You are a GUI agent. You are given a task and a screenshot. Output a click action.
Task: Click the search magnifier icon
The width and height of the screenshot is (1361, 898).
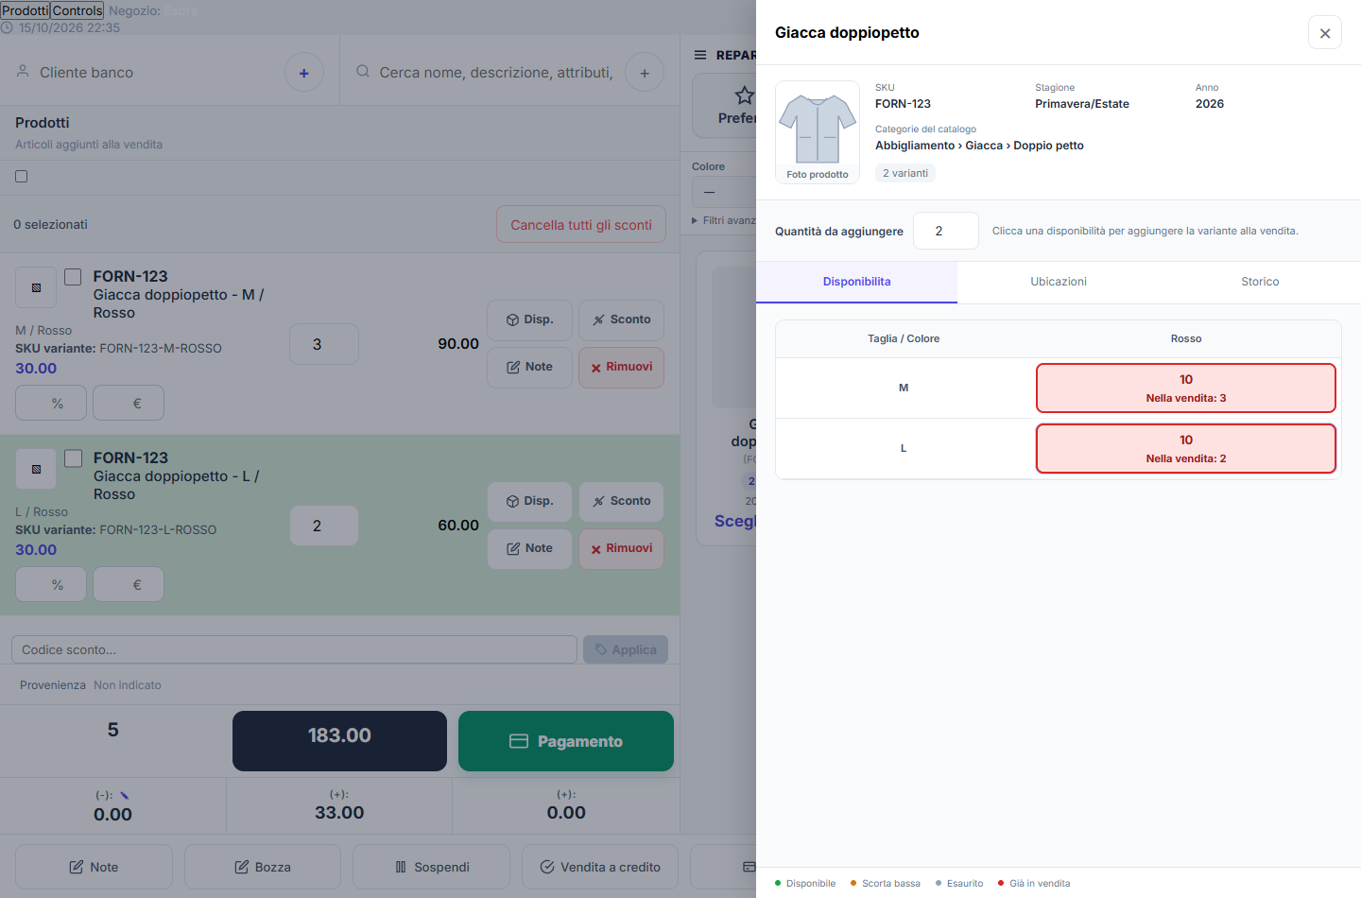point(363,72)
